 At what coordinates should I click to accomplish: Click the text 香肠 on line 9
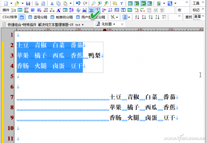[115, 118]
